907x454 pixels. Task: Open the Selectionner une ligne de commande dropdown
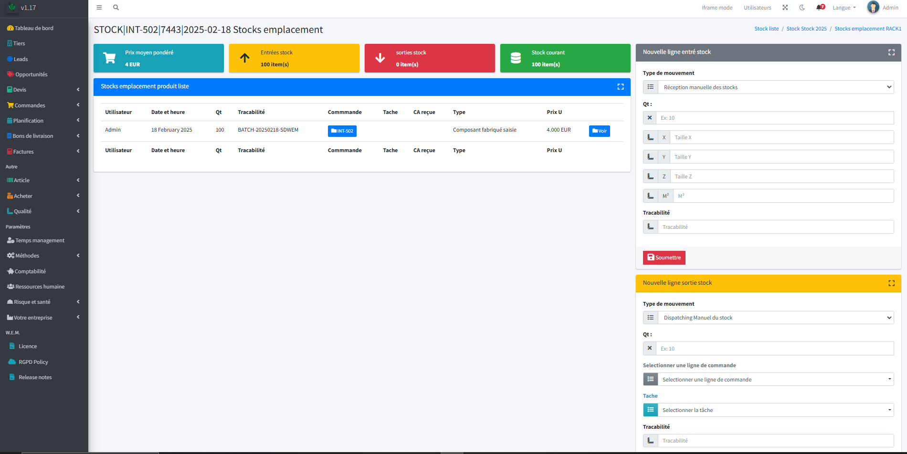tap(775, 380)
